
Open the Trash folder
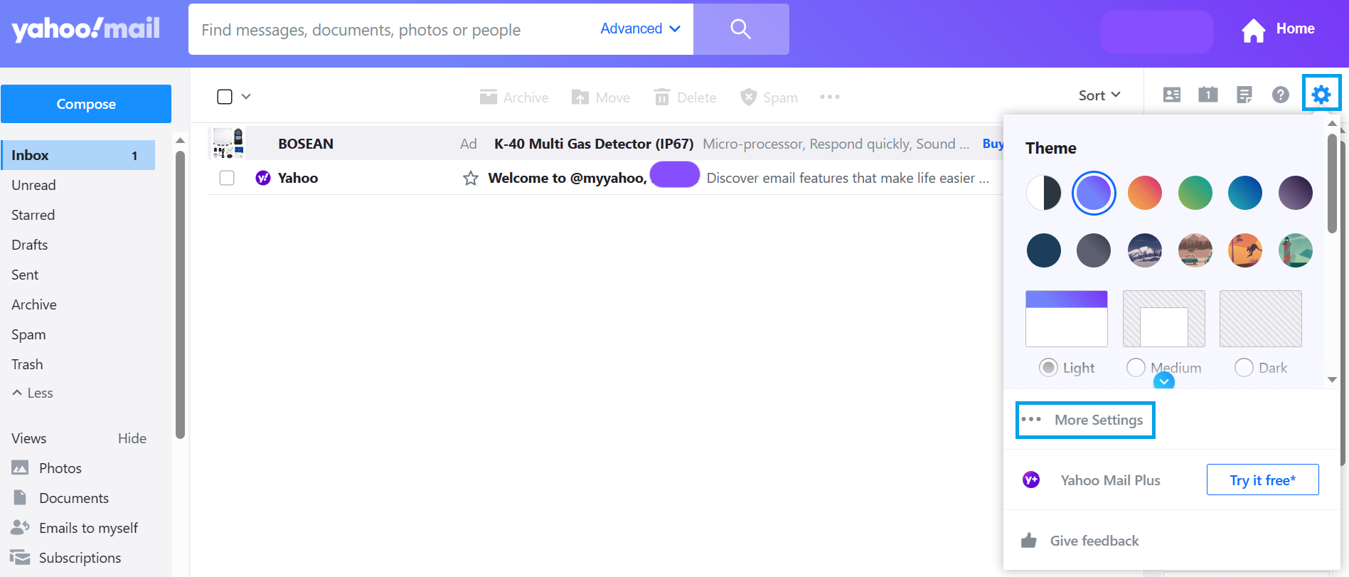point(27,364)
